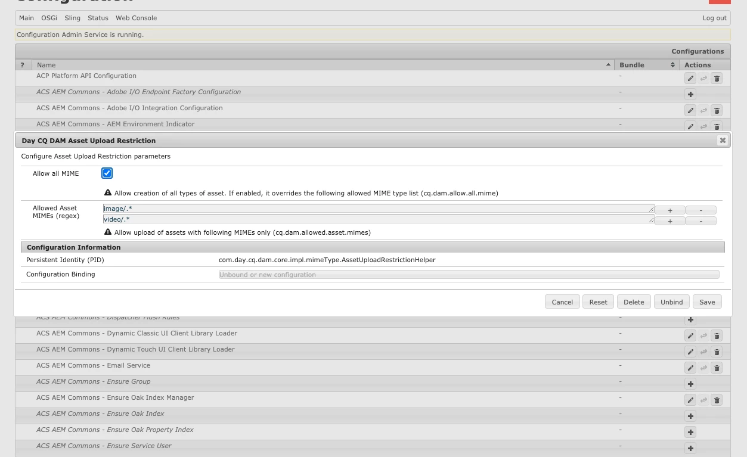747x457 pixels.
Task: Click the Delete button in dialog
Action: coord(634,302)
